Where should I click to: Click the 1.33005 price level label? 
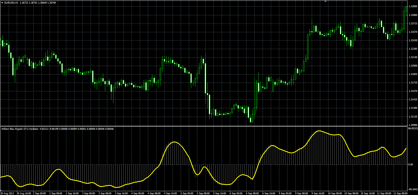tap(413, 6)
